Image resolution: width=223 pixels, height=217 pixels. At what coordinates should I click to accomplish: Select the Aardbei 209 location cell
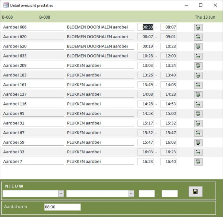[33, 65]
